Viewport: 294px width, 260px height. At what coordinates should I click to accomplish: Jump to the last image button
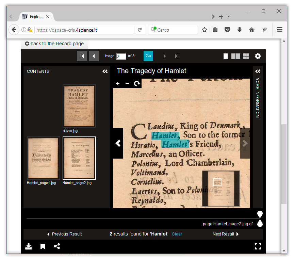tap(177, 56)
